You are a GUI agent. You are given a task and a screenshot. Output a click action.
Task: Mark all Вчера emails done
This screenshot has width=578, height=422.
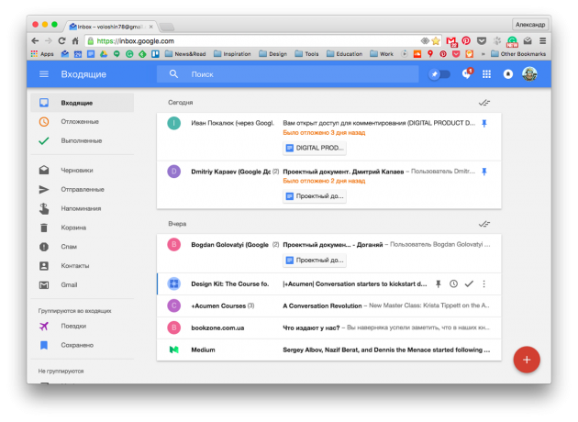[484, 224]
